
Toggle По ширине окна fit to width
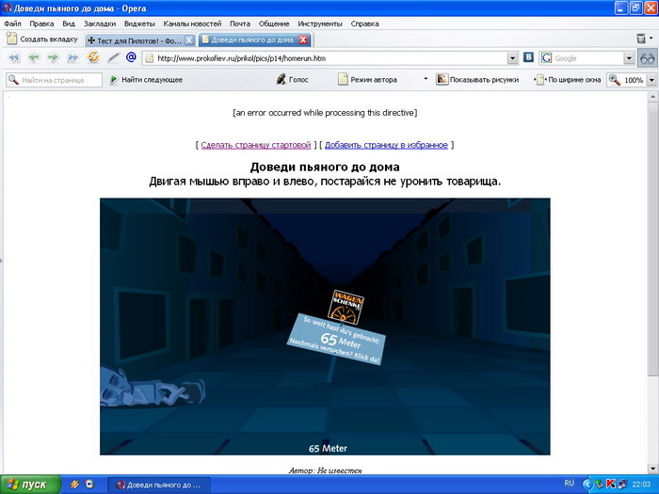pos(568,79)
